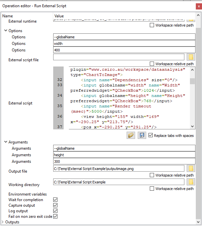Uncheck Fail on non zero exit code

coord(55,217)
